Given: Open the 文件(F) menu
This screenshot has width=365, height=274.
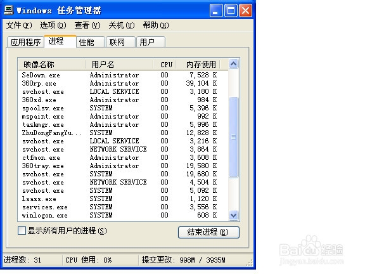Looking at the screenshot, I should click(x=19, y=25).
